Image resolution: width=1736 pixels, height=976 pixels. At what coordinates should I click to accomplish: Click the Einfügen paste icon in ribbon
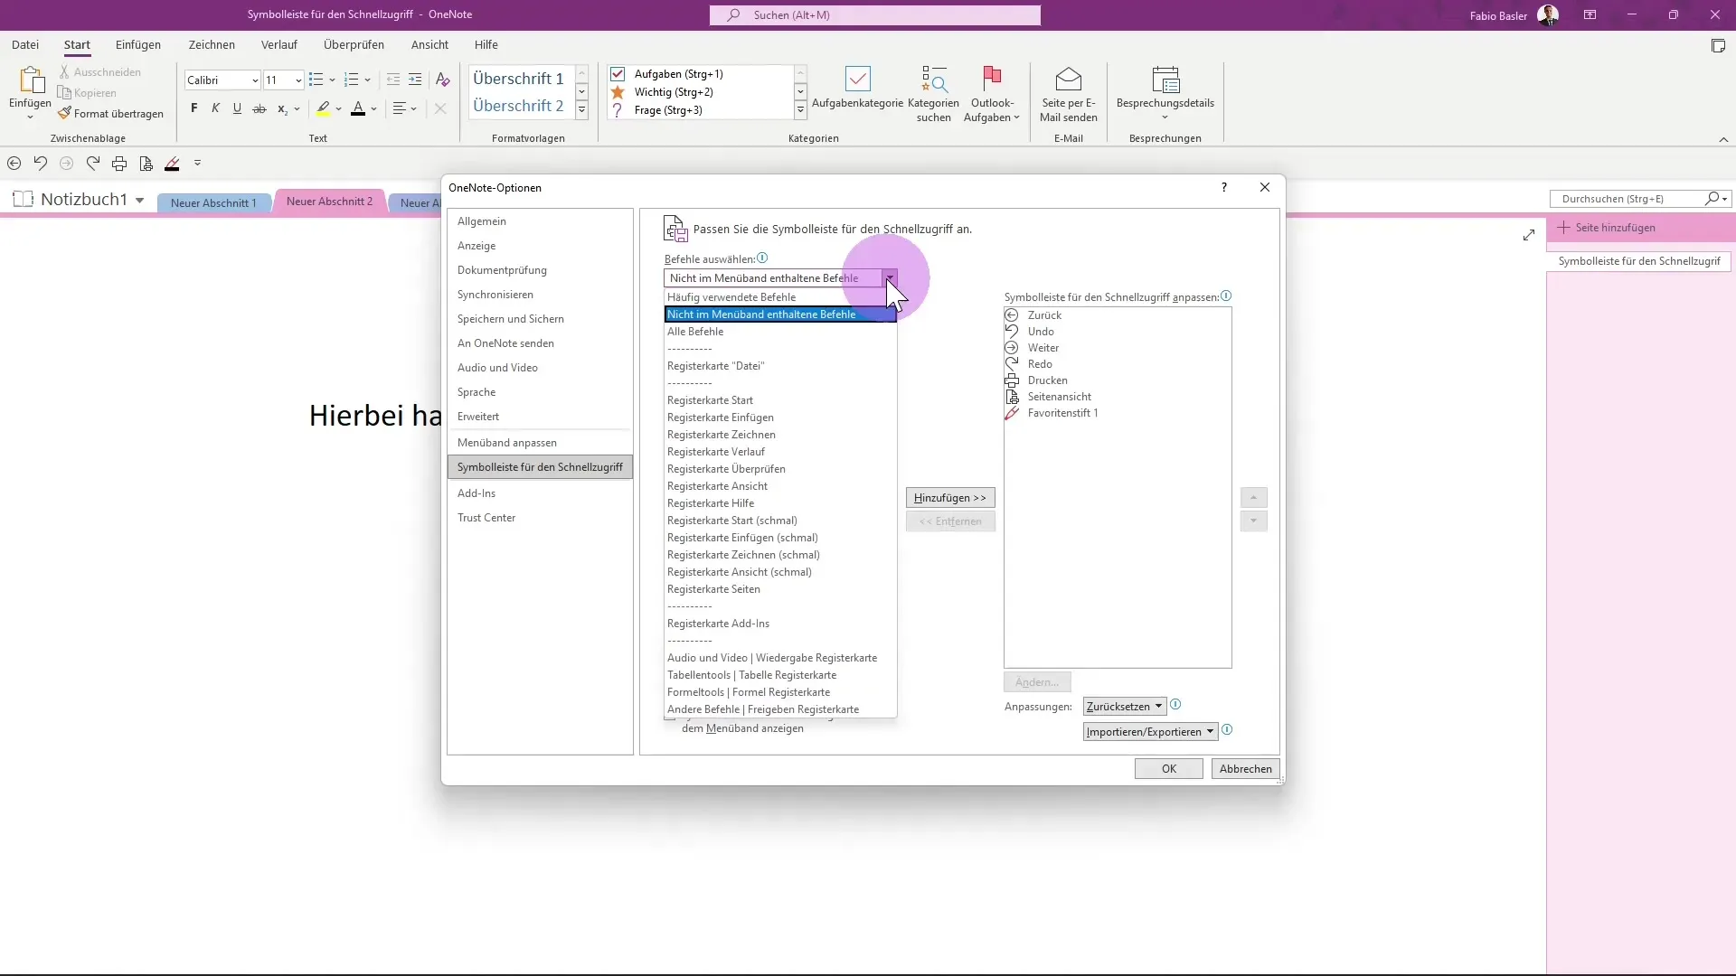tap(31, 80)
